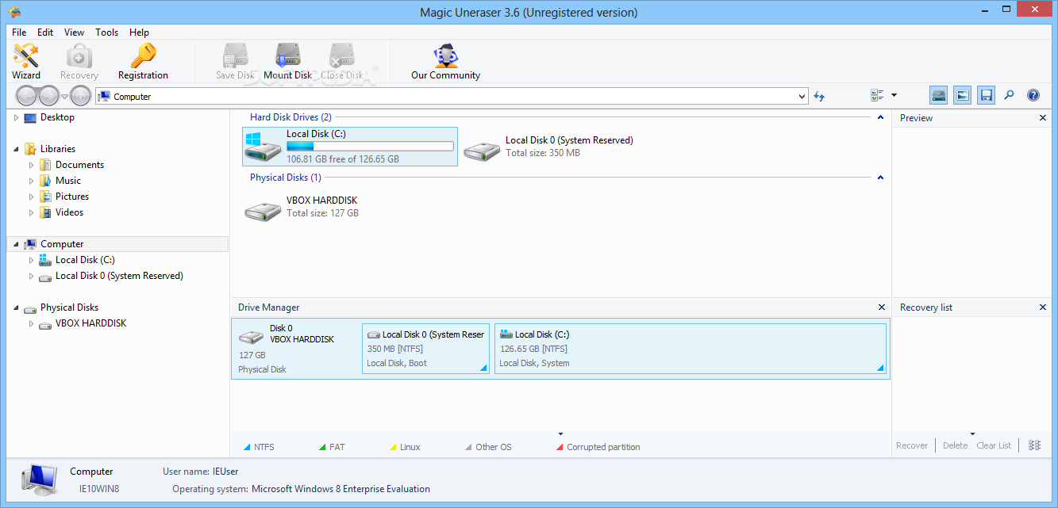1058x508 pixels.
Task: Click the Linux legend label
Action: [x=410, y=447]
